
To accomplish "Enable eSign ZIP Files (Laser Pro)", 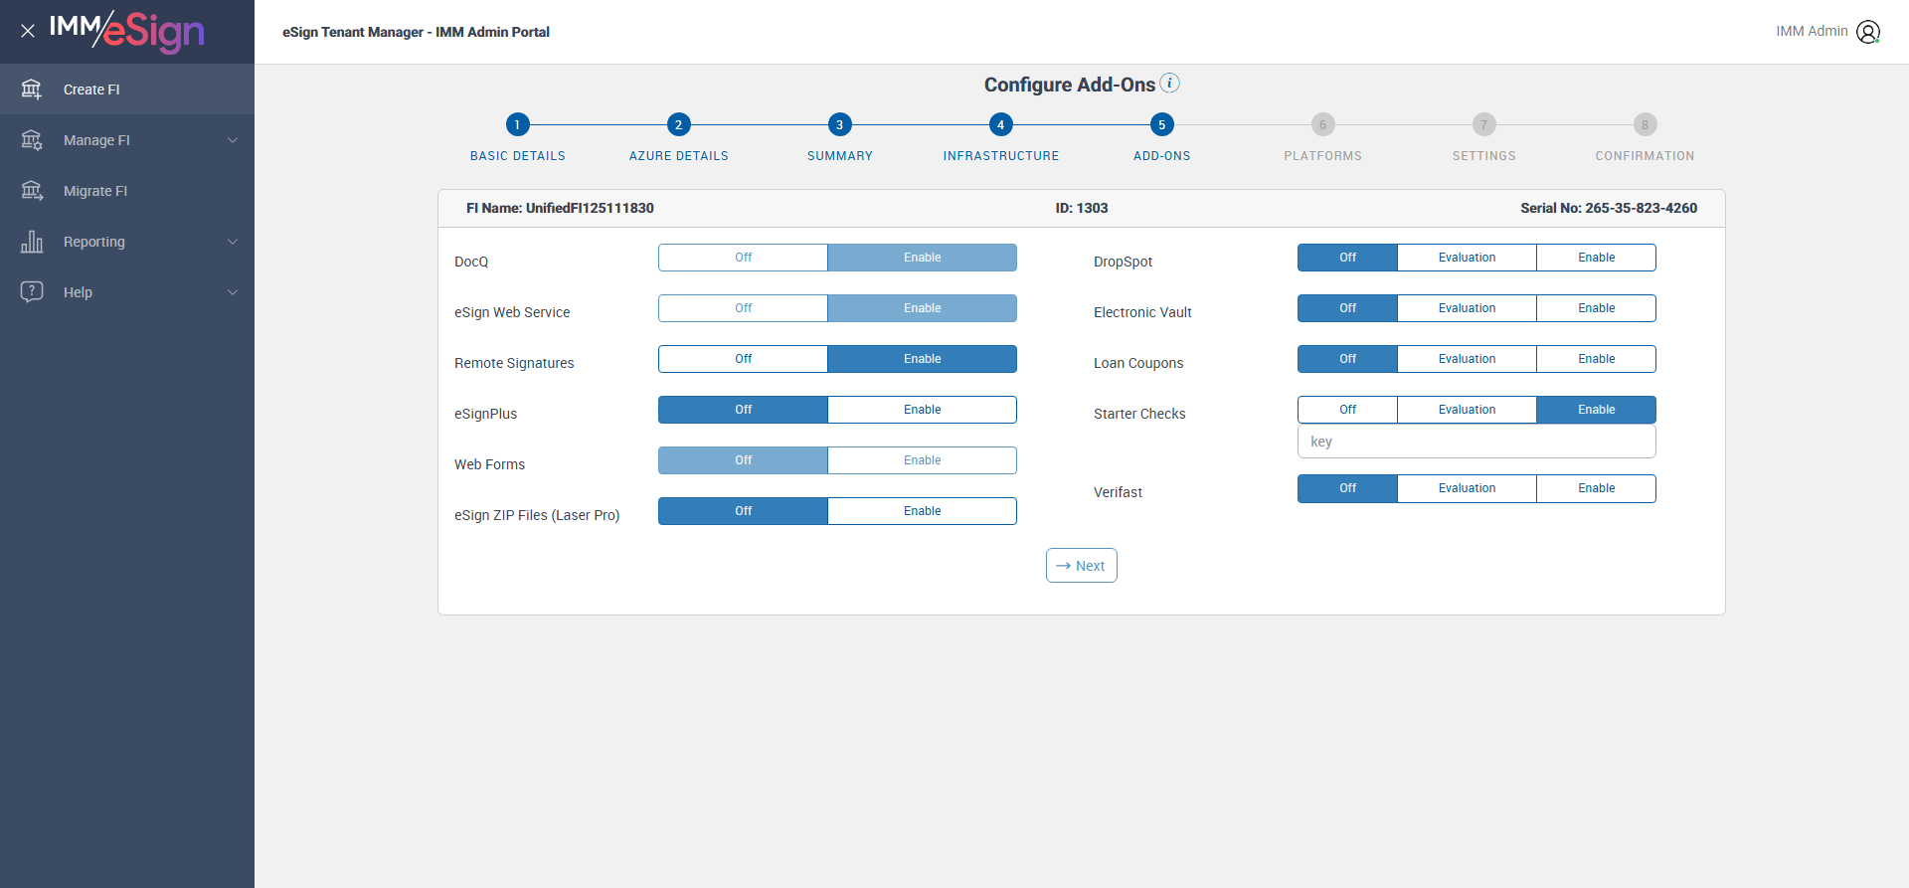I will pyautogui.click(x=922, y=511).
